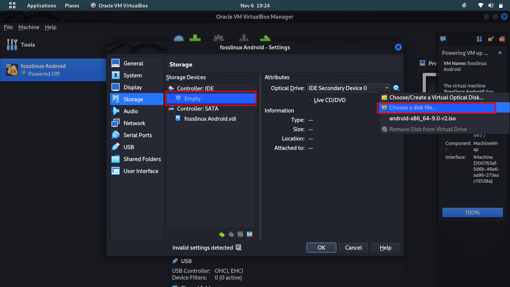510x287 pixels.
Task: Click the Cancel button
Action: coord(353,247)
